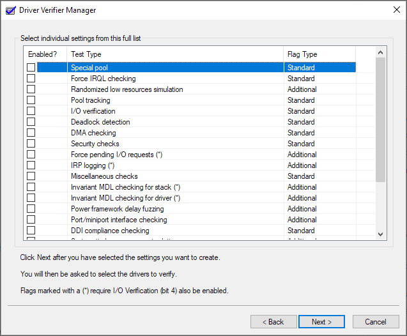Tick the Pool tracking checkbox

point(31,100)
